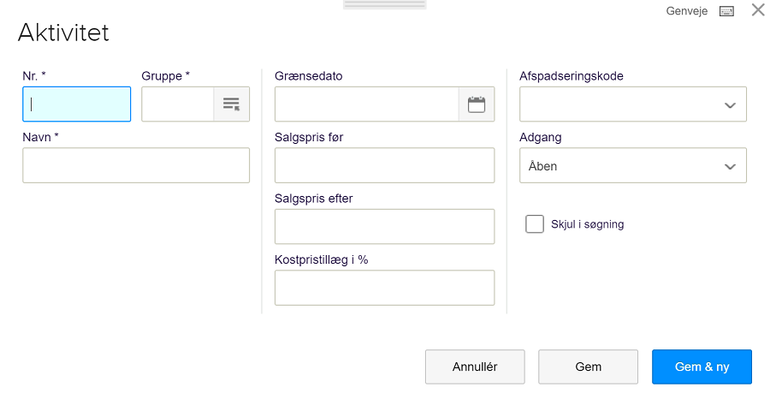Click the Salgspris efter field
The height and width of the screenshot is (399, 770).
coord(384,227)
